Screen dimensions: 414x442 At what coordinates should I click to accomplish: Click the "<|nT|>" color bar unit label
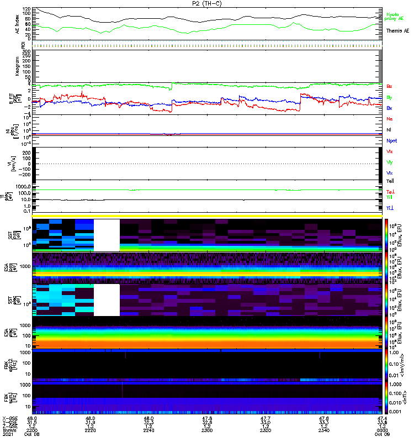click(x=404, y=398)
